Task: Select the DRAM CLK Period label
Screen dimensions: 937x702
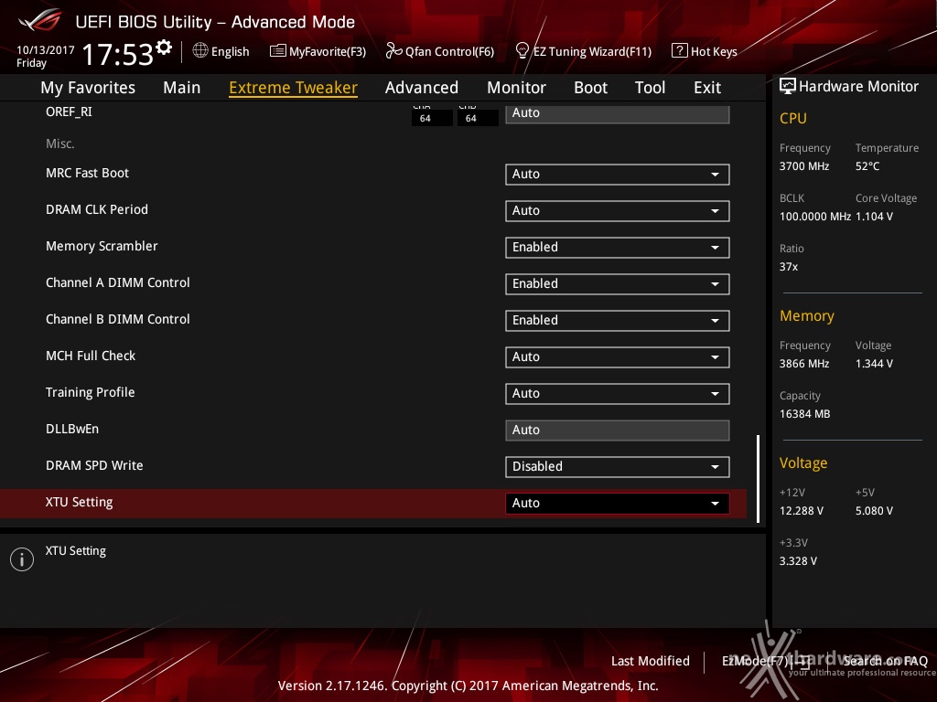Action: 97,209
